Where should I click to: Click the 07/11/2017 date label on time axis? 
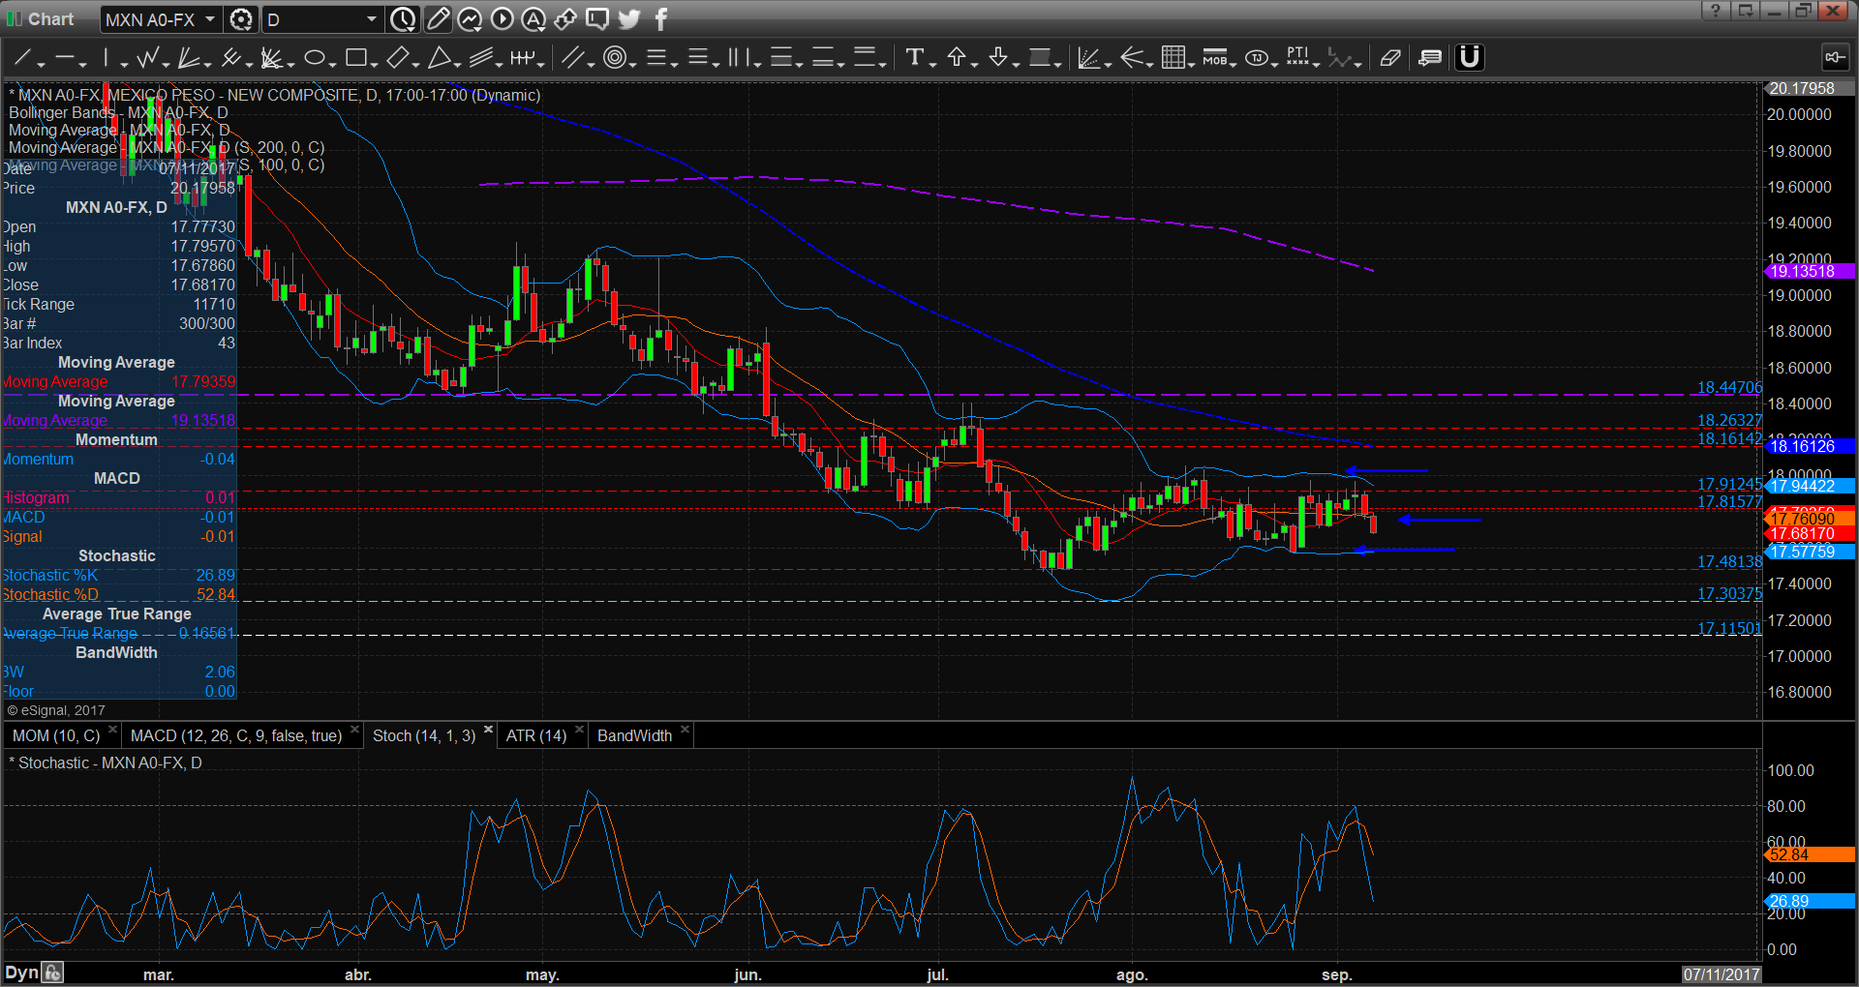coord(1722,974)
